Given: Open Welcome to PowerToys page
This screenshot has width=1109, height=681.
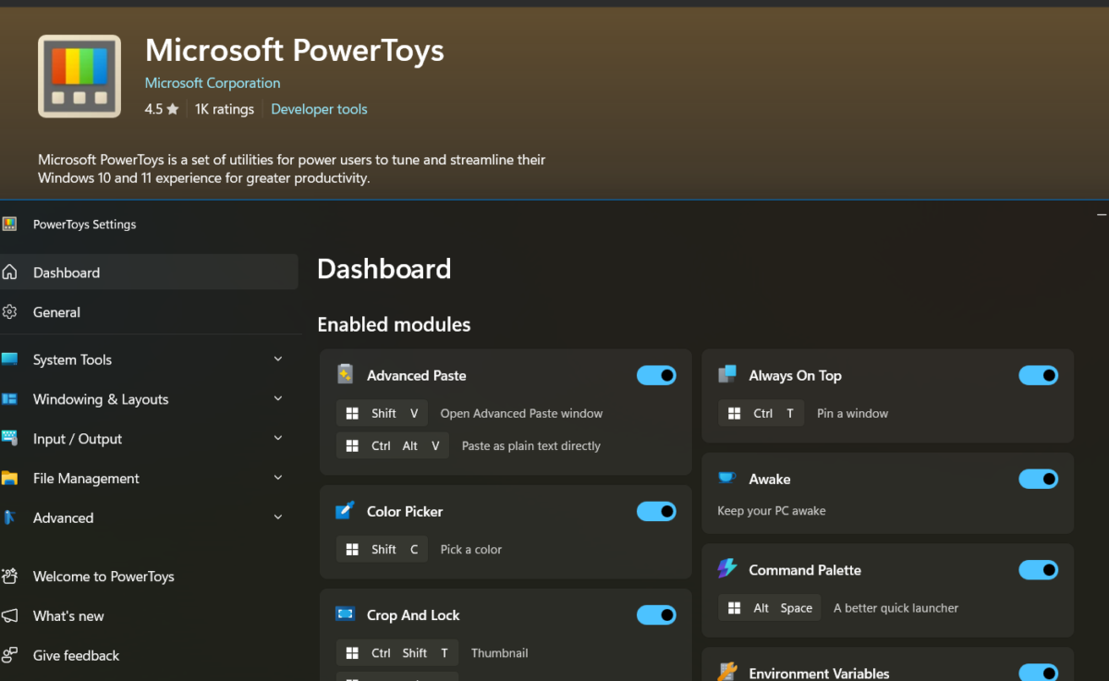Looking at the screenshot, I should click(149, 576).
